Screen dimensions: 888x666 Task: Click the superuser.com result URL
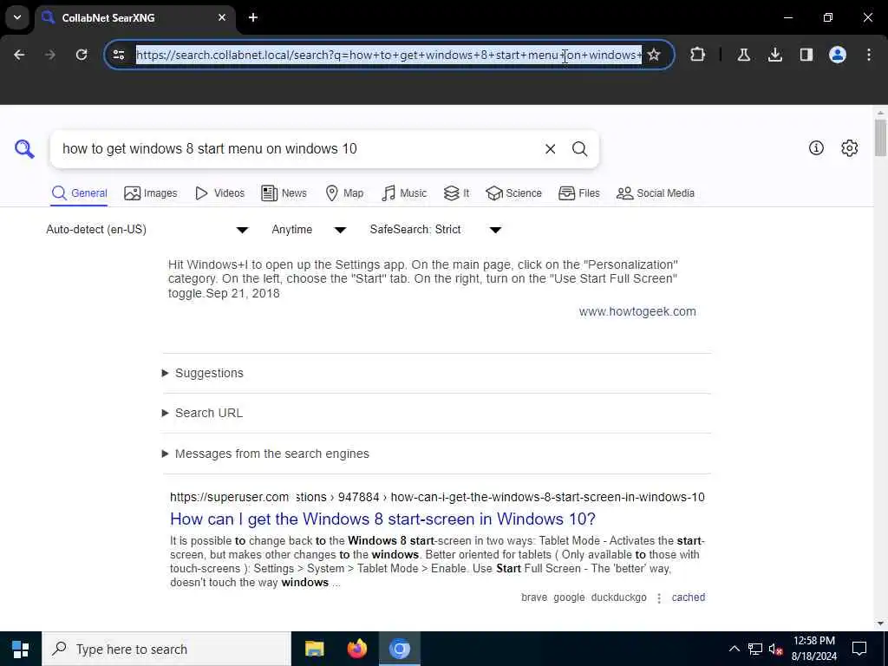click(437, 497)
